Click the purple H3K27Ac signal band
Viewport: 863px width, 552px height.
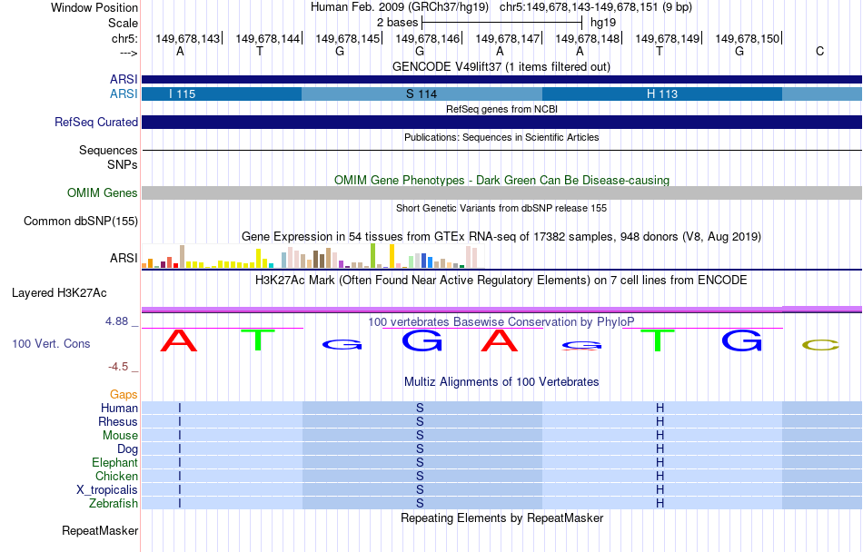point(502,310)
